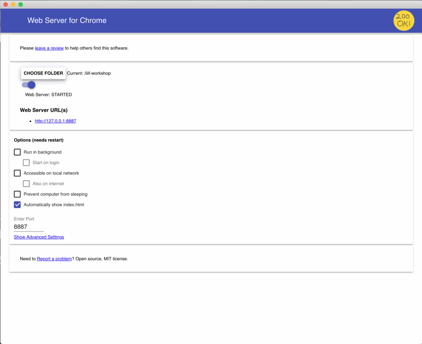Click the Web Server for Chrome title

coord(67,21)
